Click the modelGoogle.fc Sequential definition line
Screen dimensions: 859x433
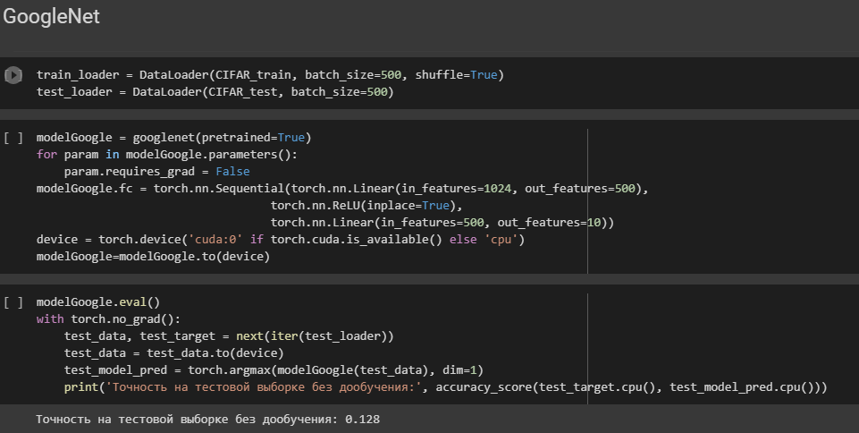tap(342, 189)
